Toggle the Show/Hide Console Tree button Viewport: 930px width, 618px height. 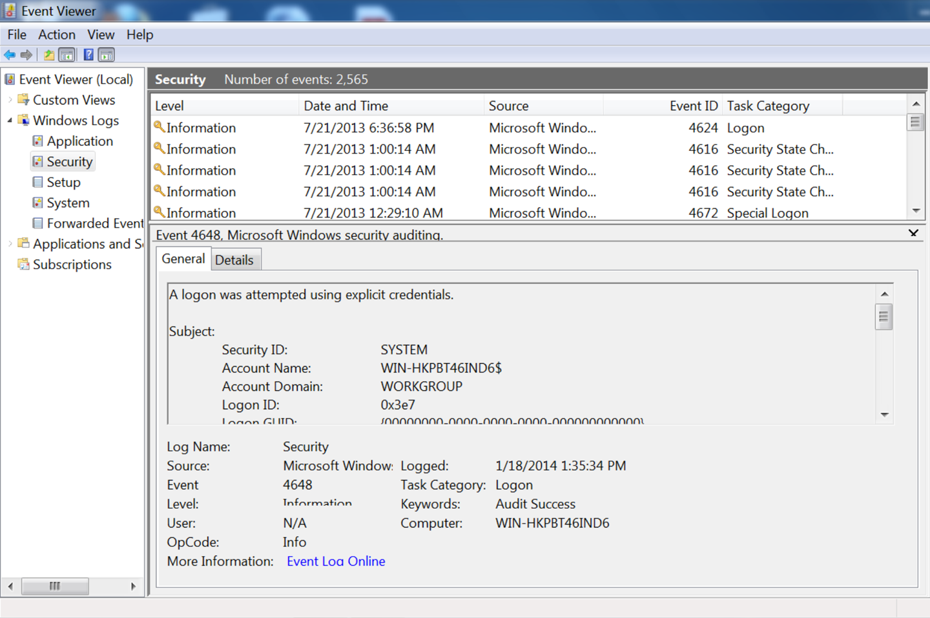(67, 55)
